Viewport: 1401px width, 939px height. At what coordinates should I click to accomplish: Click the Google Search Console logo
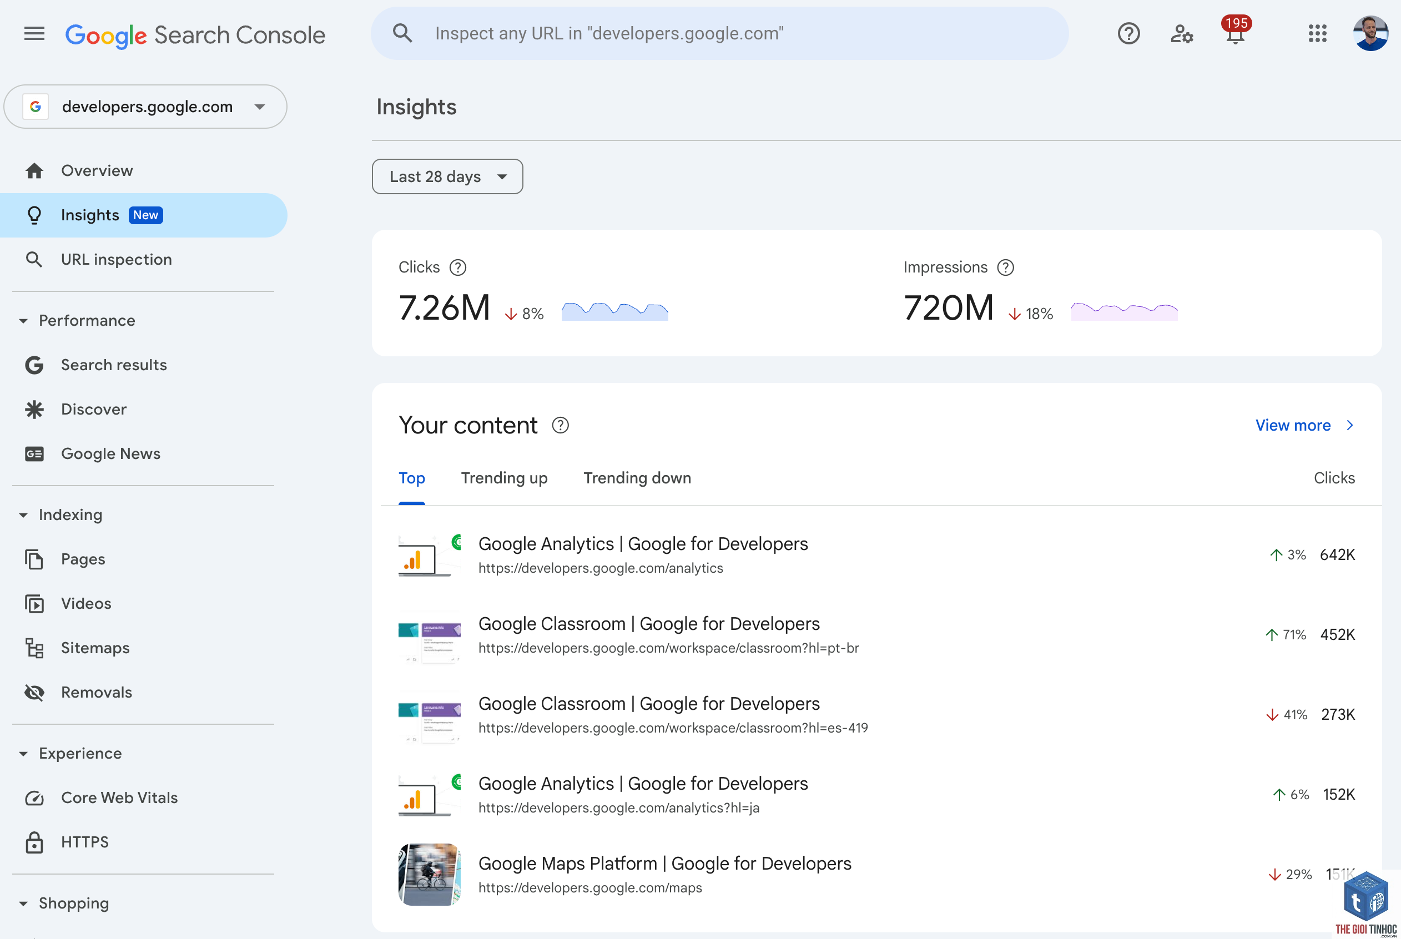pos(195,35)
